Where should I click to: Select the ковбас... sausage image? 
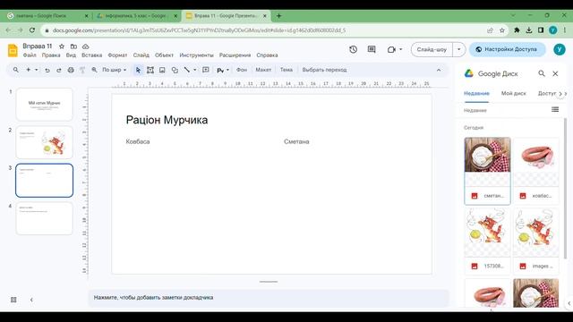click(535, 171)
